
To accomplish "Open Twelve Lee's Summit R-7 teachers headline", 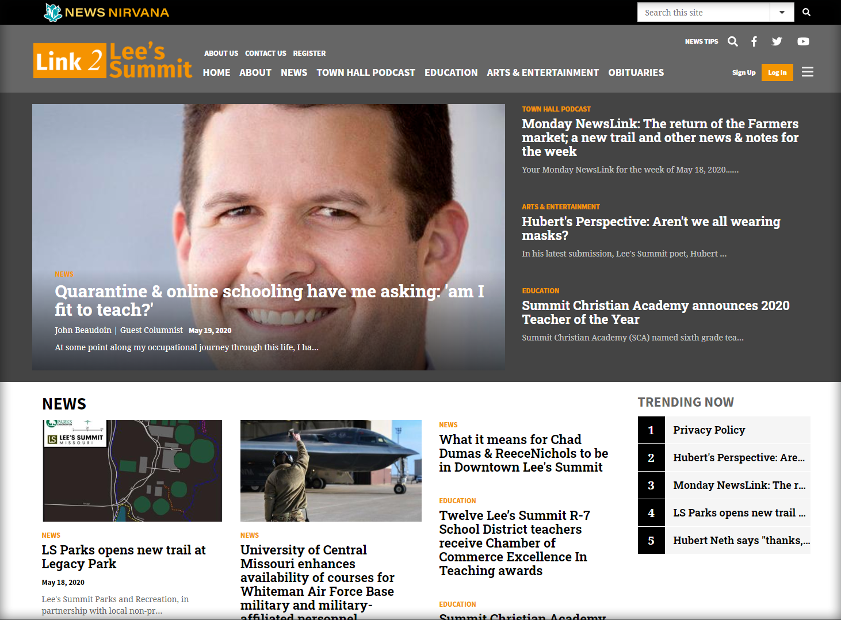I will (x=514, y=543).
